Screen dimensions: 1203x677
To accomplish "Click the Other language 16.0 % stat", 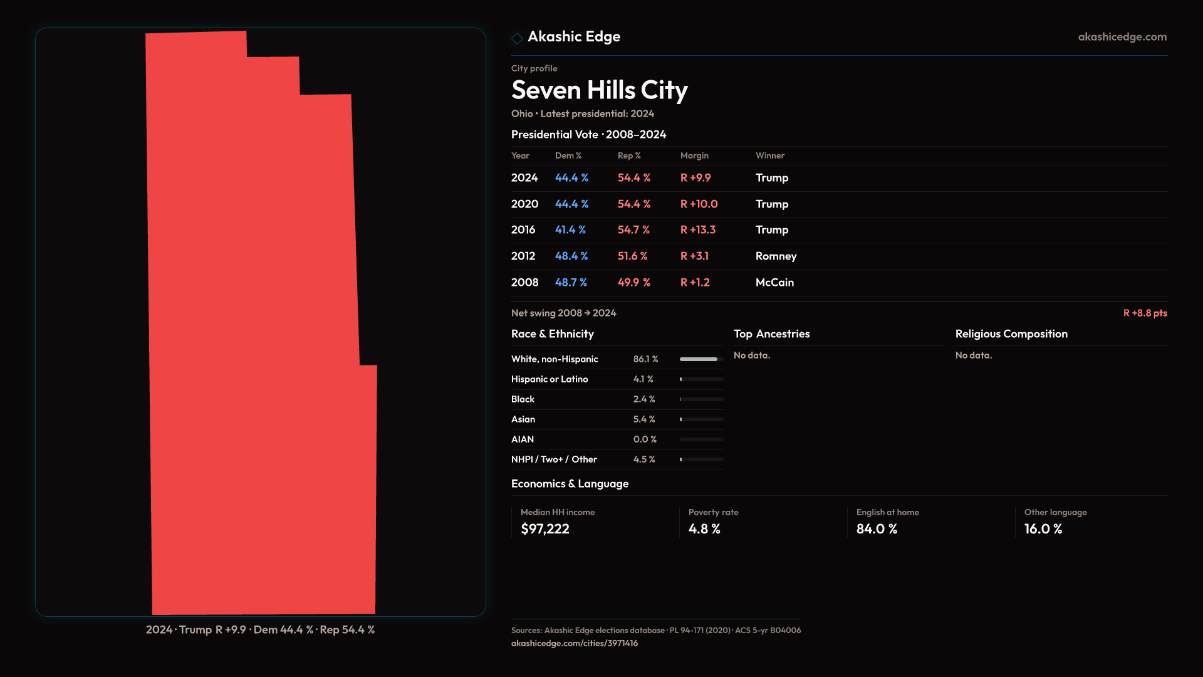I will (1043, 529).
